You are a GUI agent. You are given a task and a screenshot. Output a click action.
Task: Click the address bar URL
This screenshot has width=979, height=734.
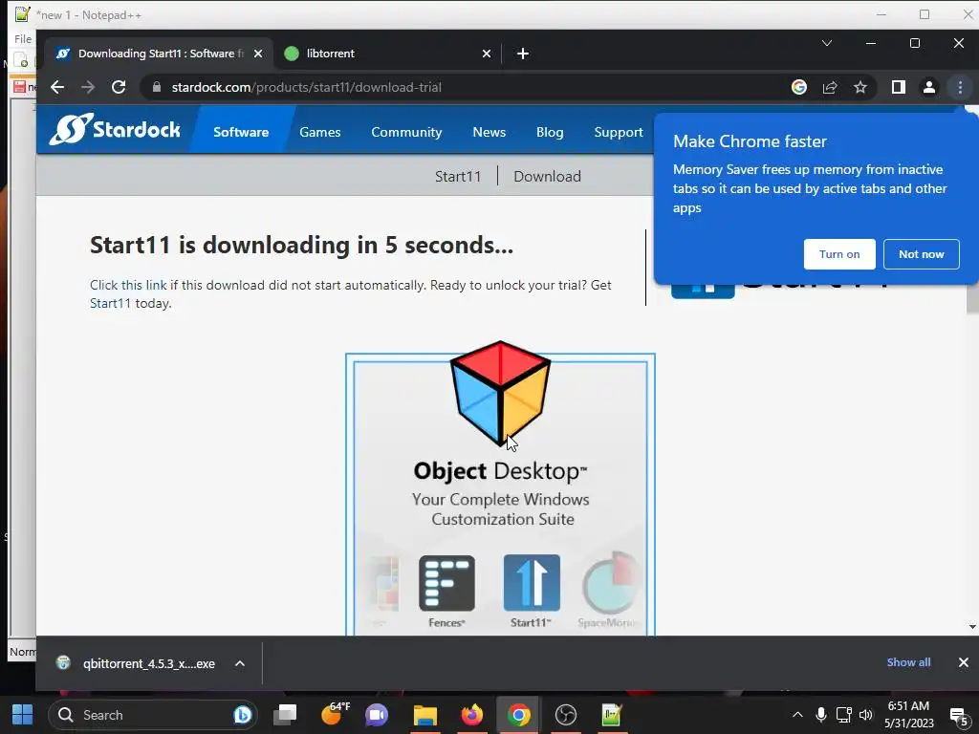pos(306,87)
